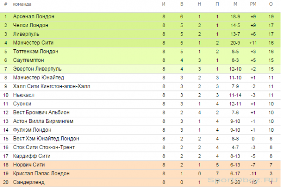Click the Сандерленд team name
The width and height of the screenshot is (281, 187).
point(29,182)
